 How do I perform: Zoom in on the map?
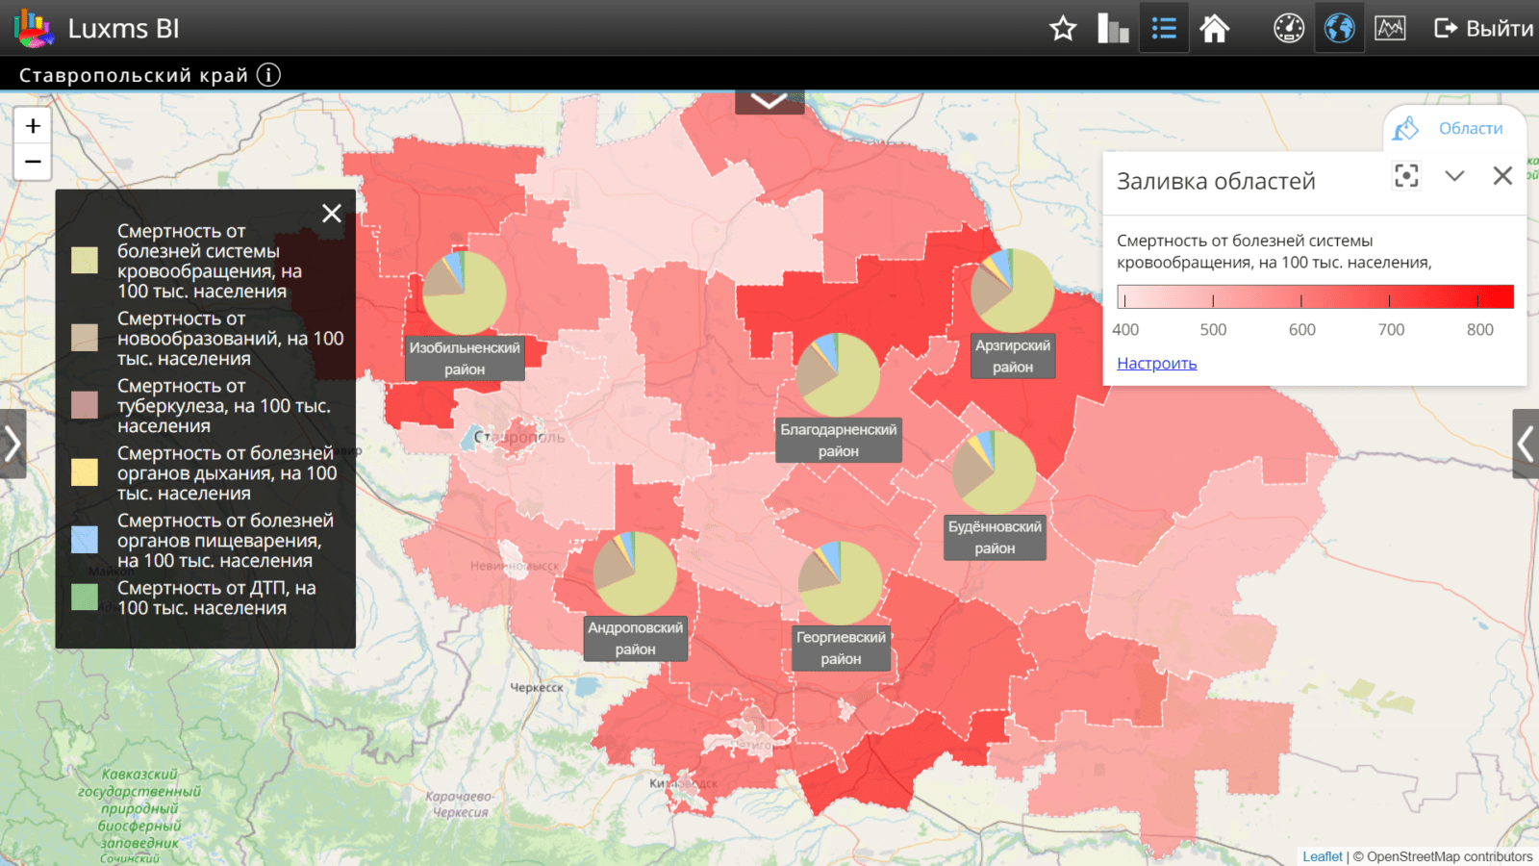coord(33,126)
